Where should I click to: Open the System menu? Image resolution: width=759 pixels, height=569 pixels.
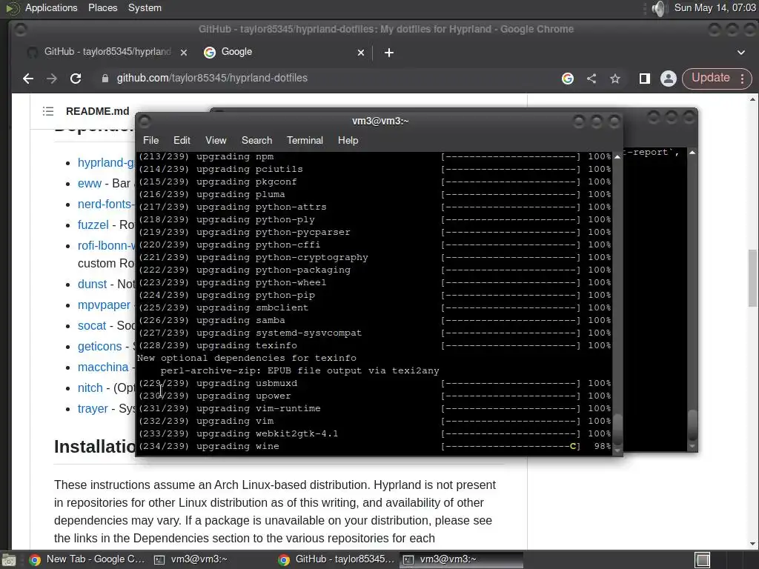(x=145, y=7)
